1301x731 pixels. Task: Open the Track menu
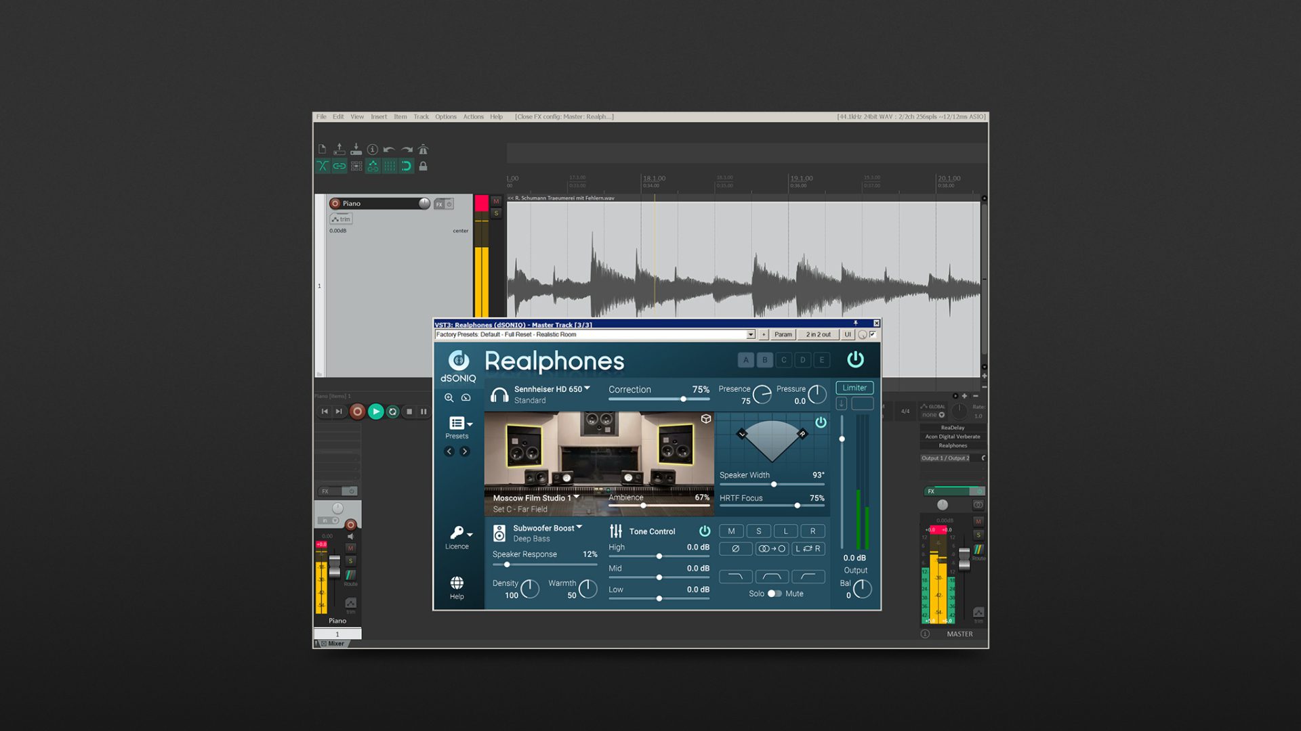pos(421,117)
